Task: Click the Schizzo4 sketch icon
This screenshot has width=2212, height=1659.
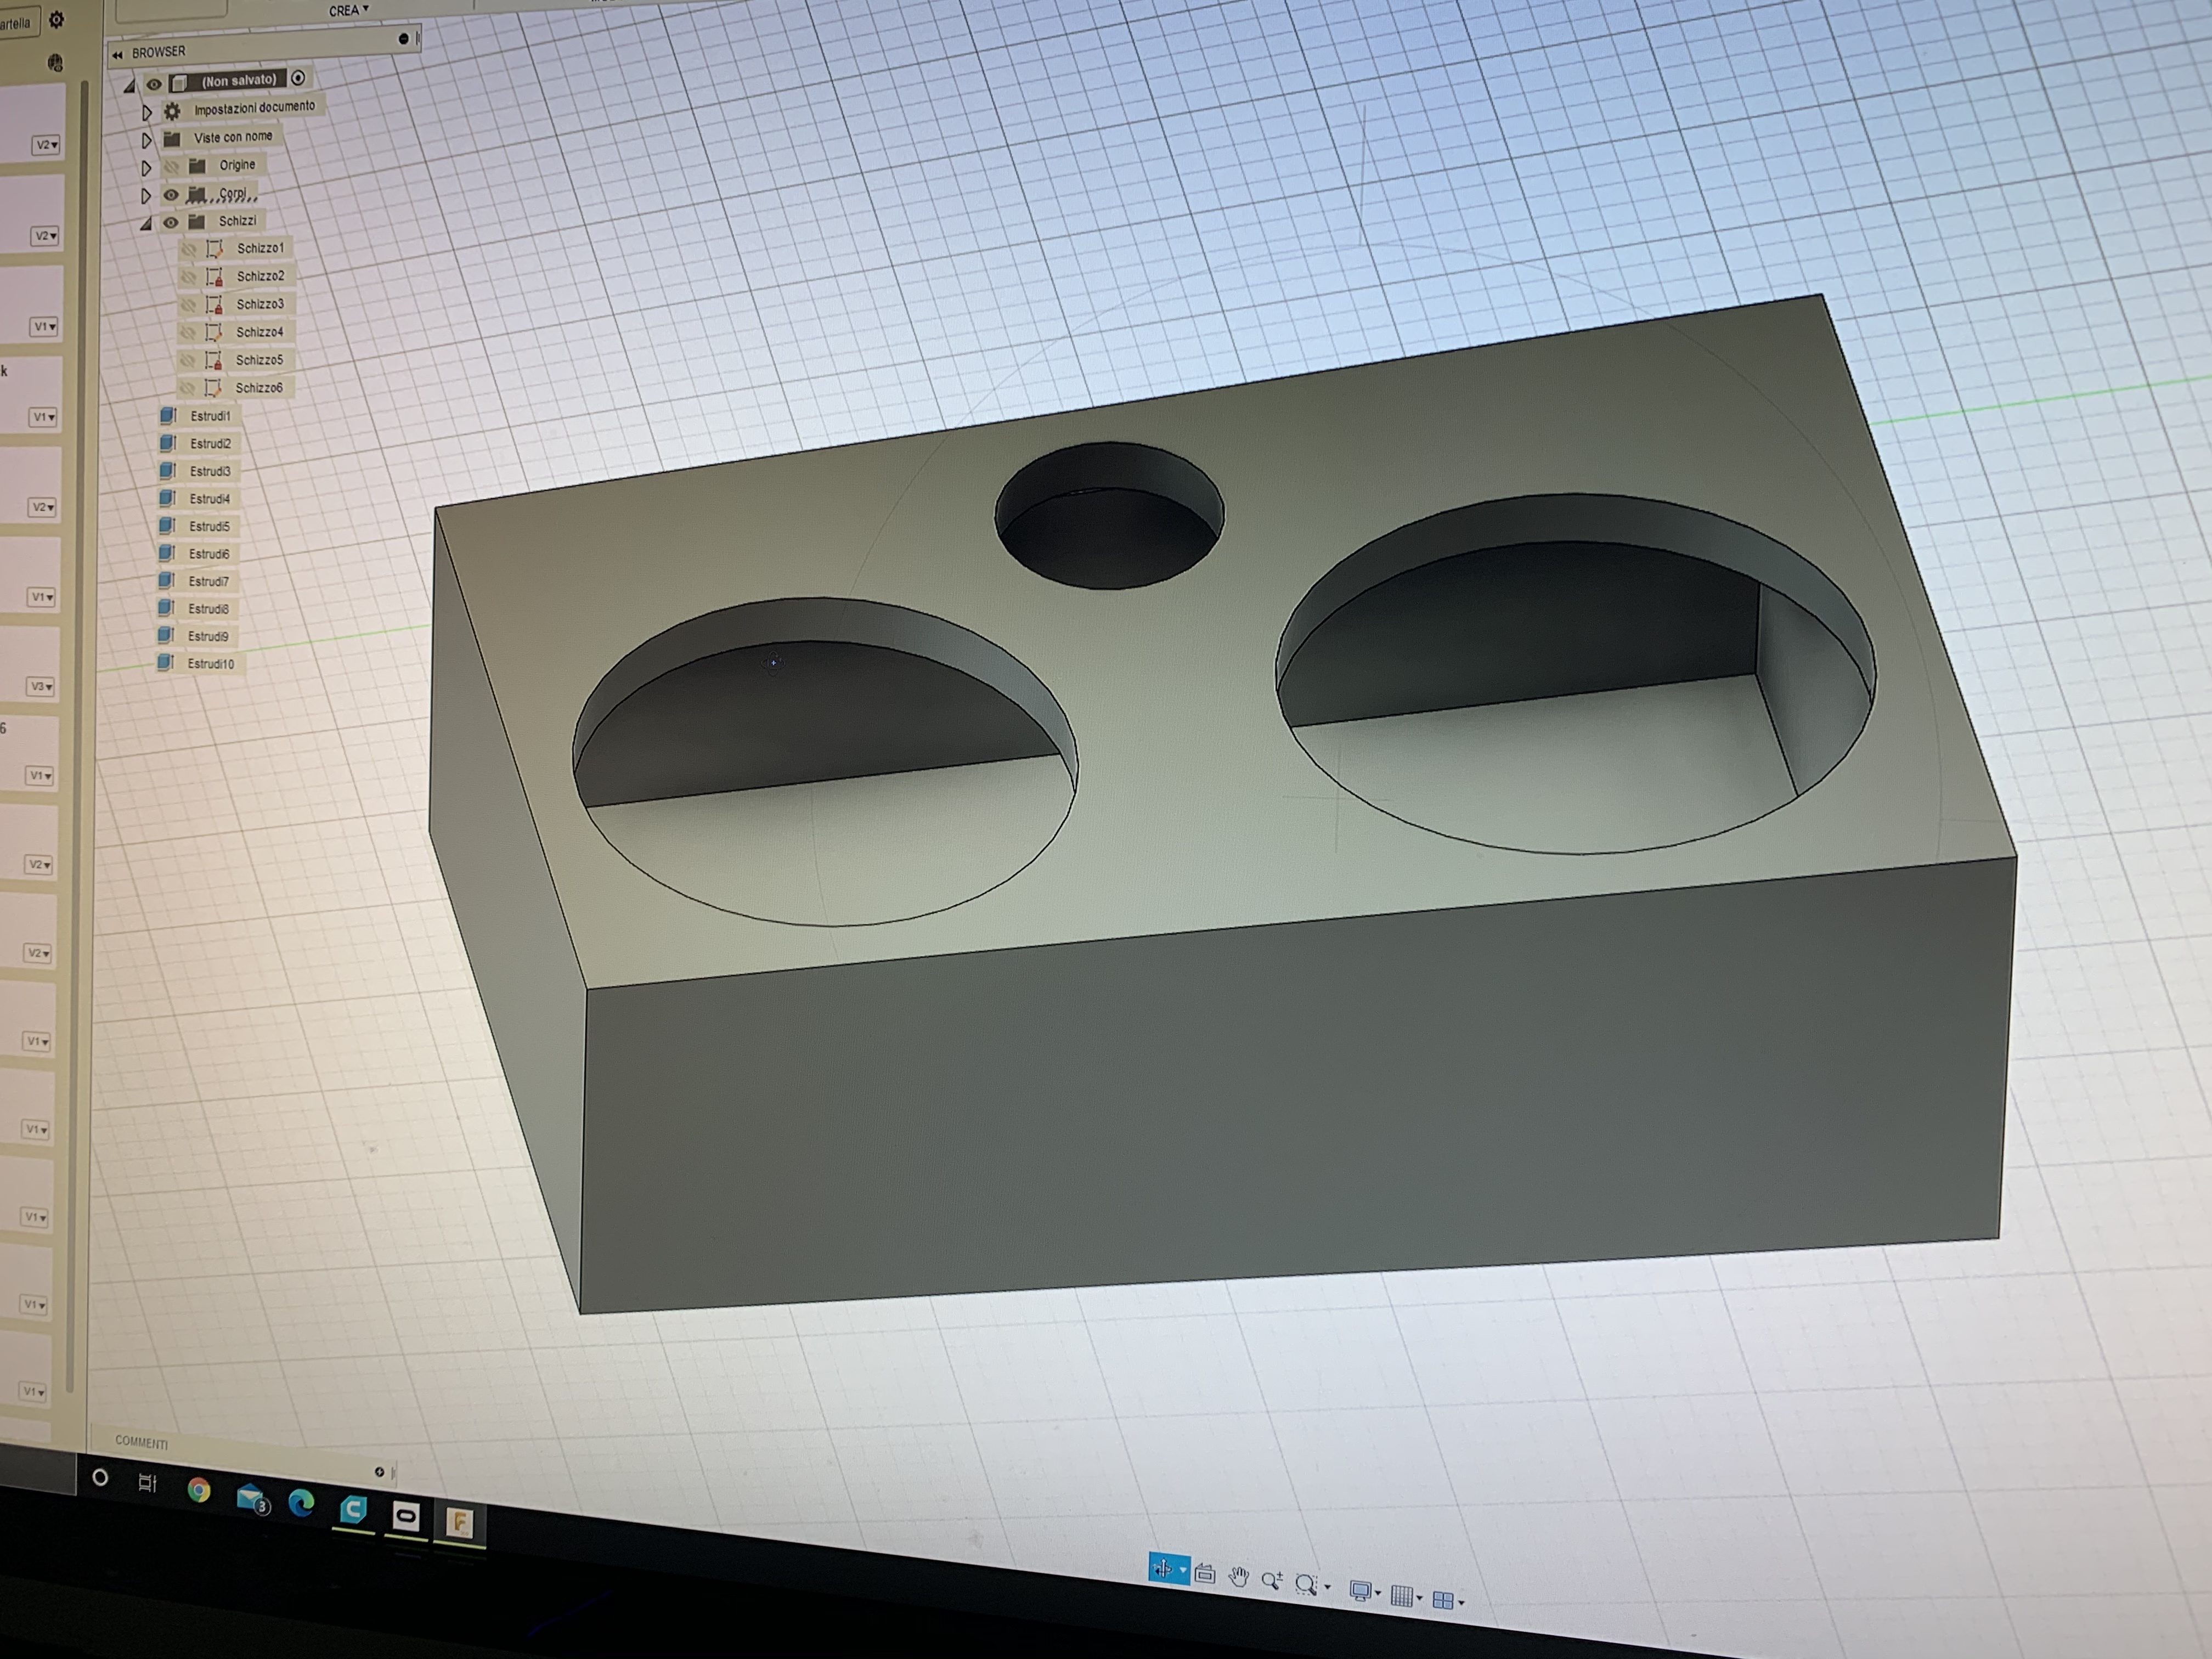Action: tap(213, 332)
